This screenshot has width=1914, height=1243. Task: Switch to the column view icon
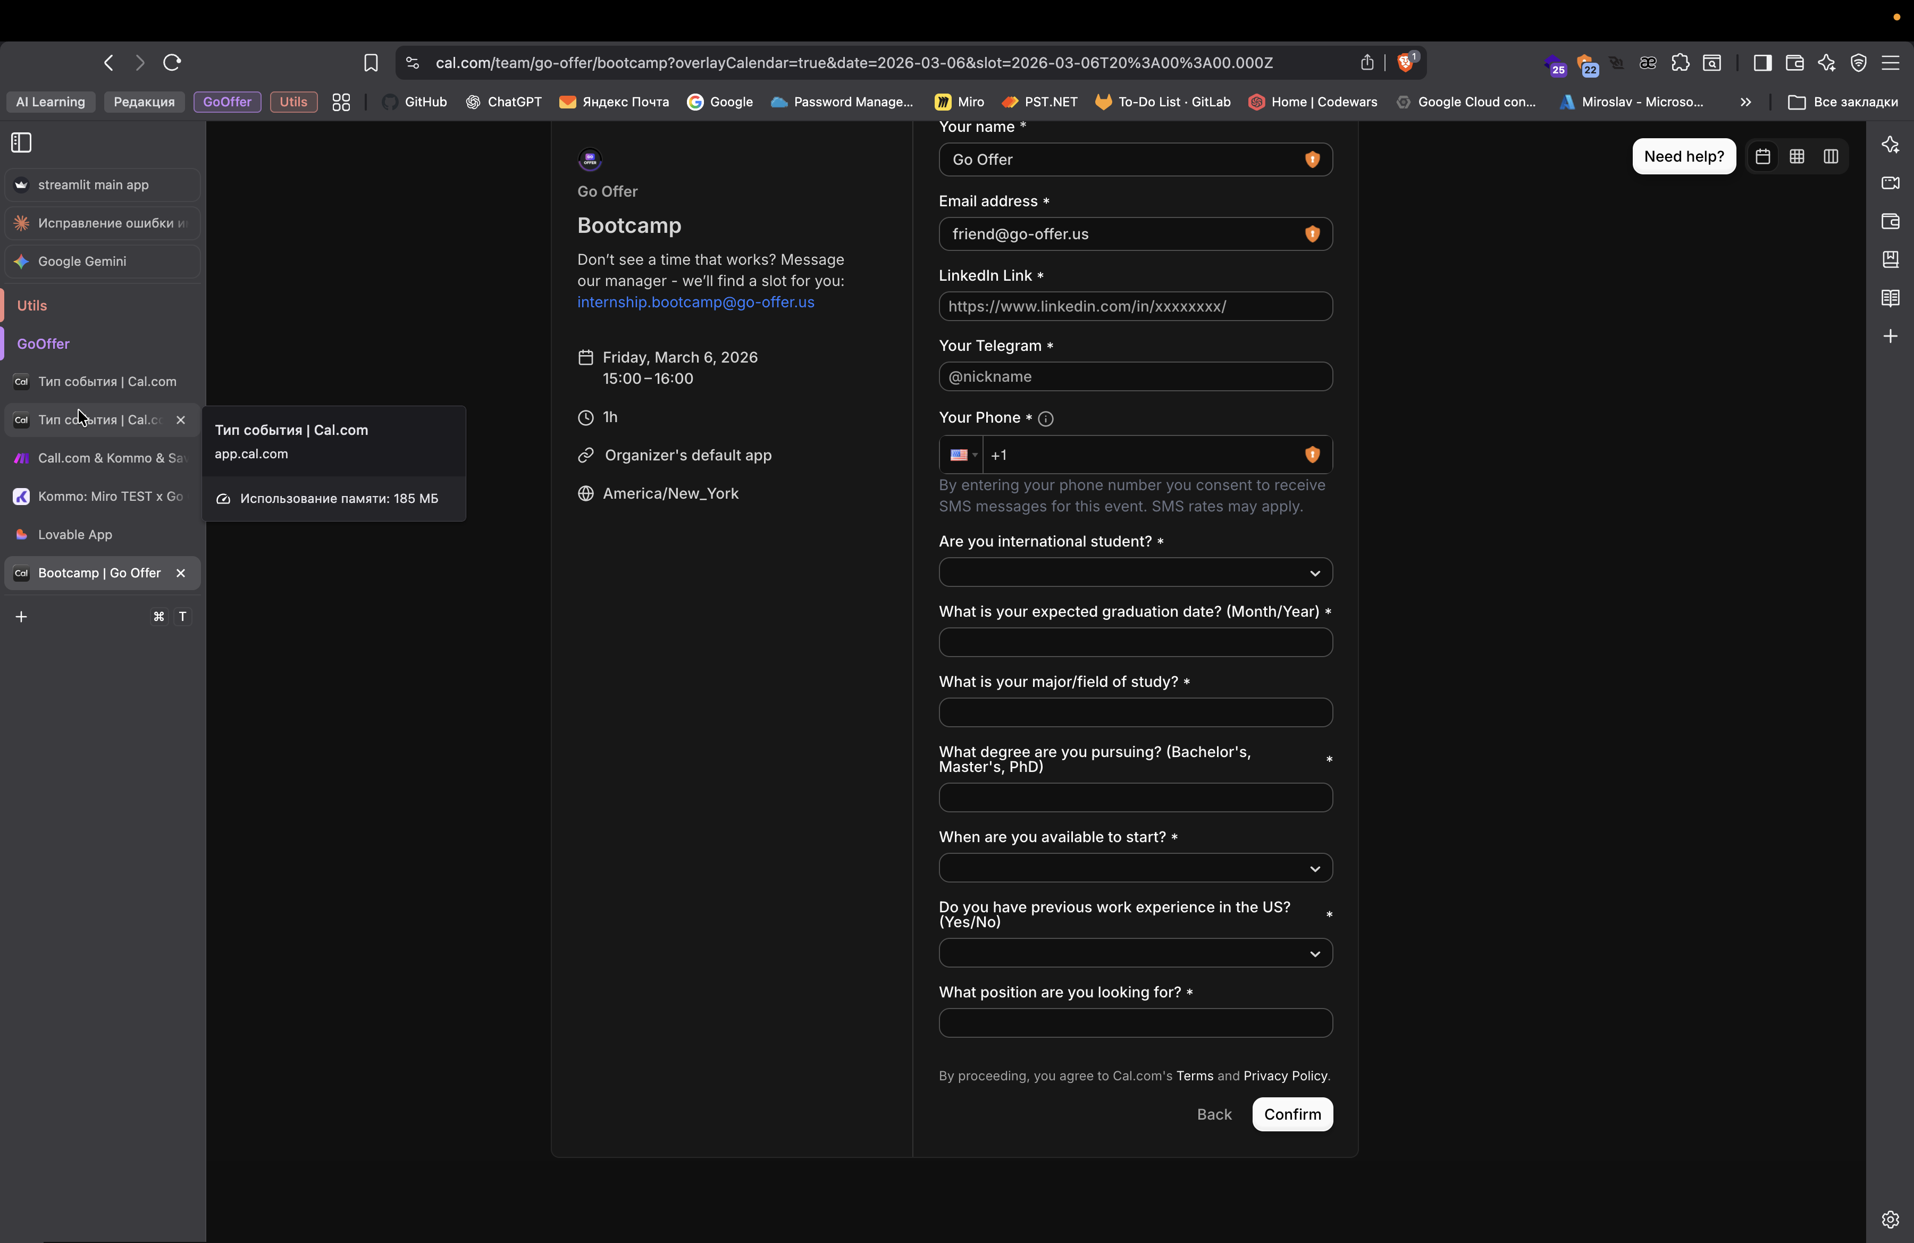coord(1831,157)
